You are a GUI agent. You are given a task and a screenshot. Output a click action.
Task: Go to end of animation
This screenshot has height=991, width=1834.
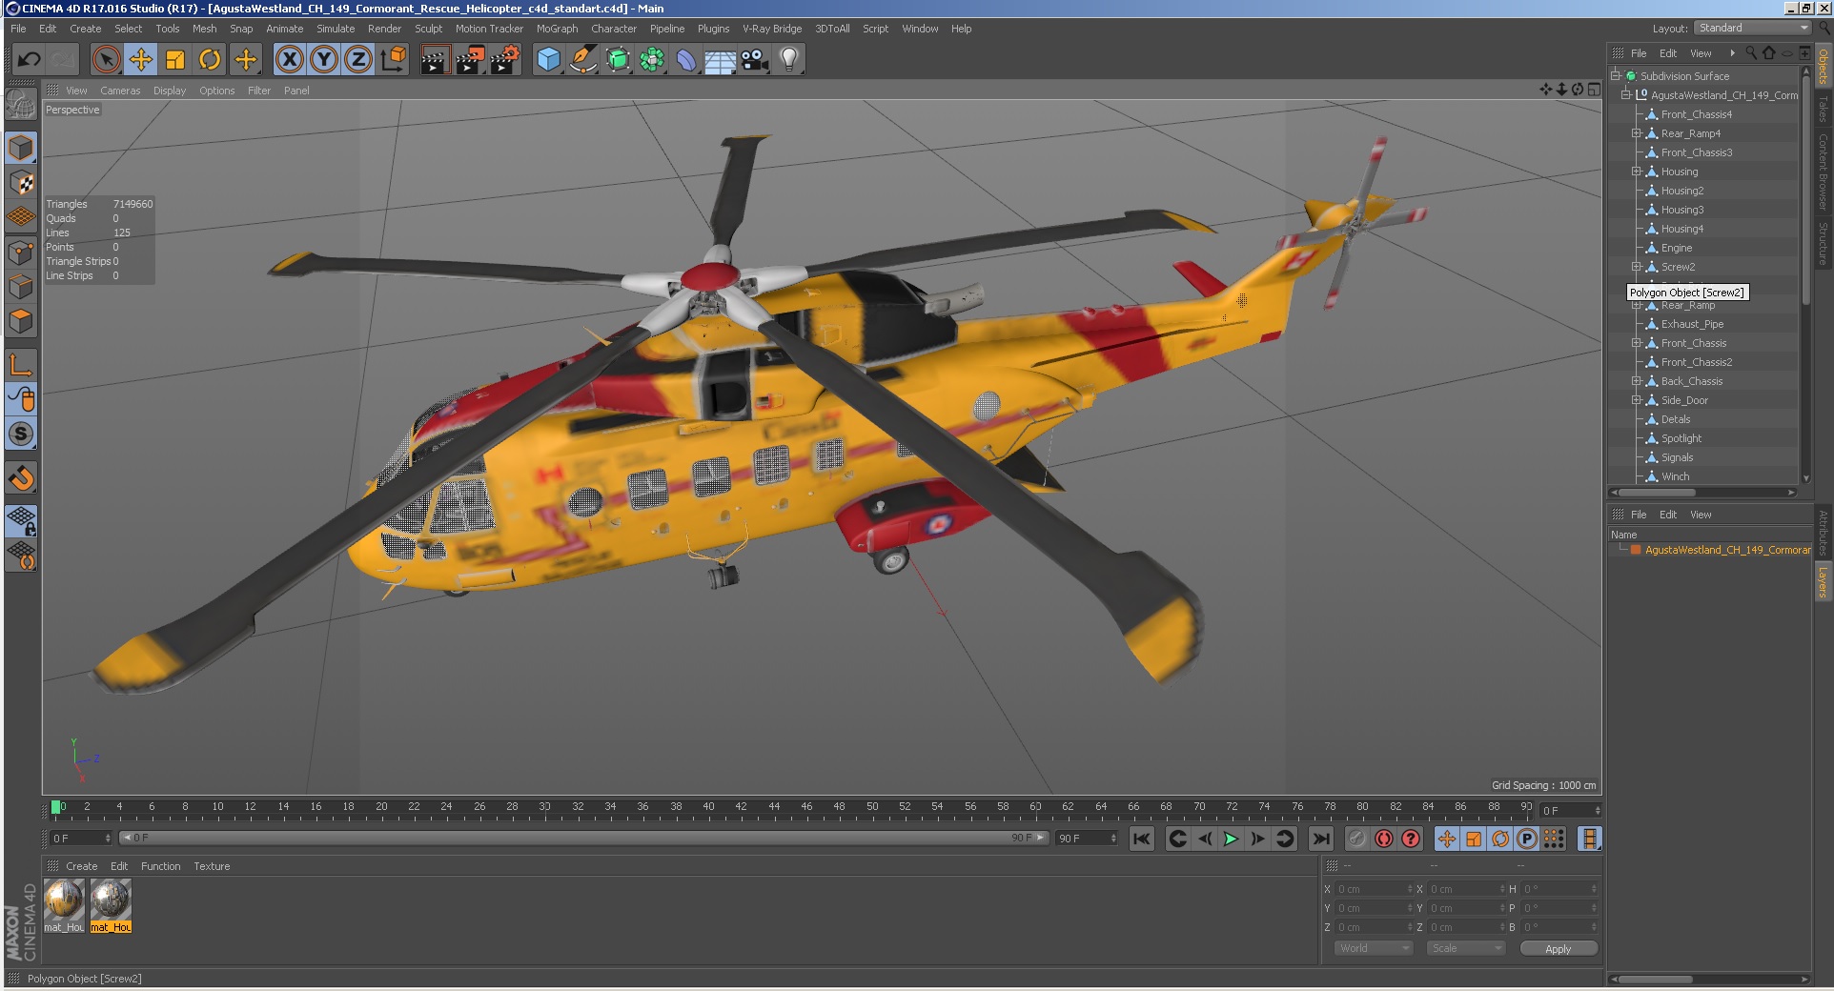pos(1320,839)
